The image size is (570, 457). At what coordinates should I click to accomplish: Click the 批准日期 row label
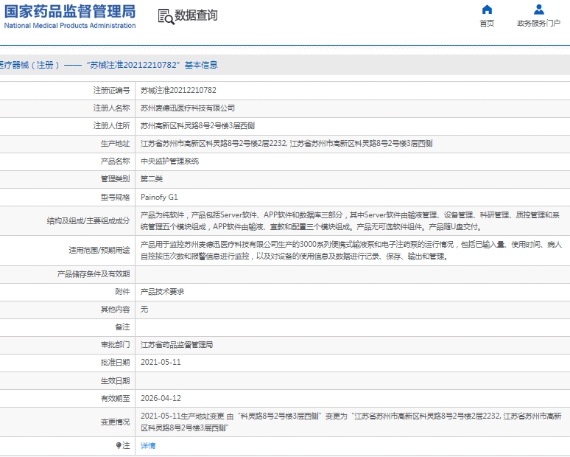point(115,363)
